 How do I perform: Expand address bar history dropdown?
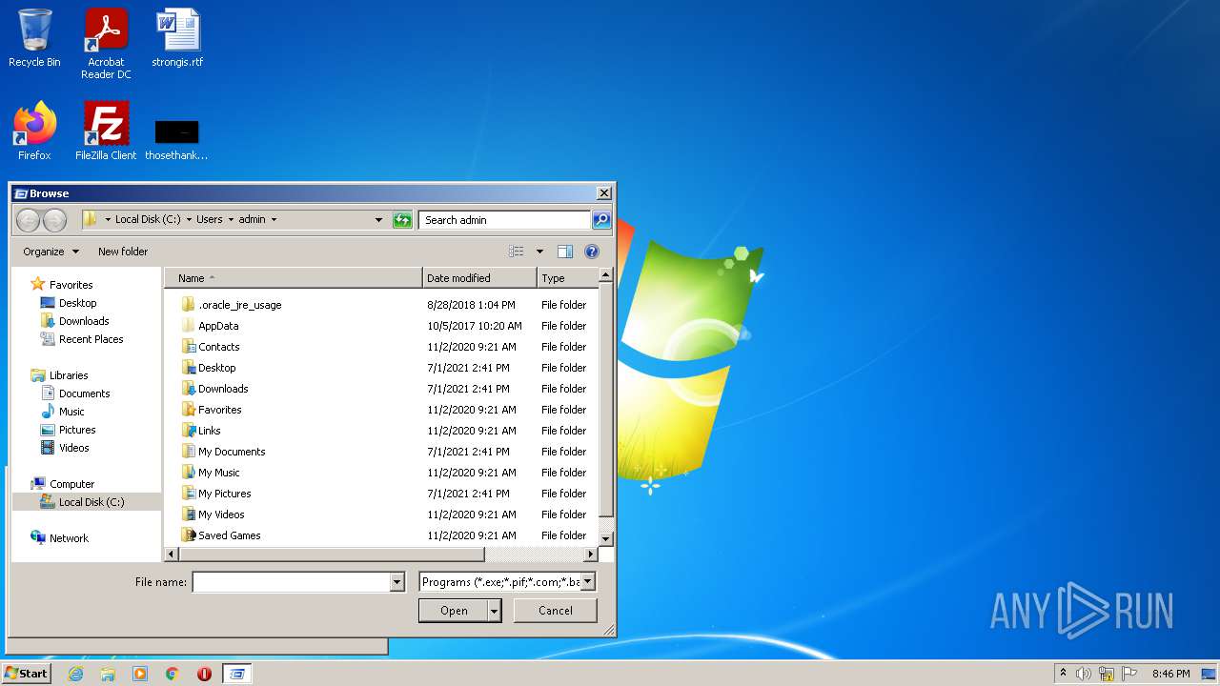[x=379, y=220]
